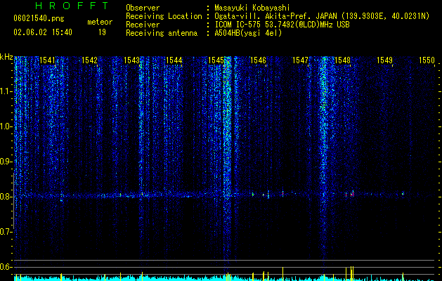Click the 1.0 frequency axis label
Viewport: 442px width, 281px height.
[x=6, y=126]
